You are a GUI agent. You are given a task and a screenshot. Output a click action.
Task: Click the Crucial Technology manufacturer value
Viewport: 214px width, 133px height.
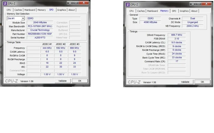[x=40, y=30]
